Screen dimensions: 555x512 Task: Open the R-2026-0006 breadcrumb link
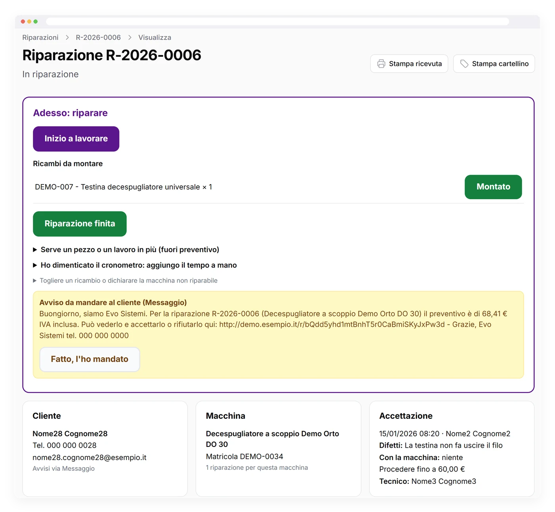pyautogui.click(x=98, y=37)
